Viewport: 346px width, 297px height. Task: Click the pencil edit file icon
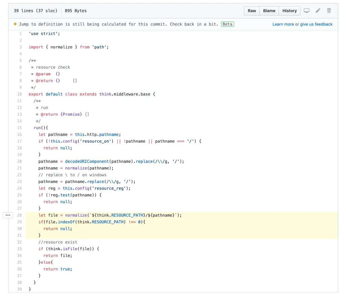tap(318, 10)
